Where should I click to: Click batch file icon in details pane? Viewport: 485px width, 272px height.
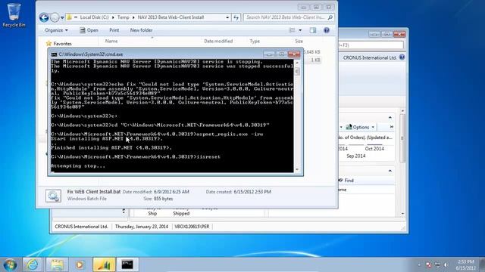pyautogui.click(x=53, y=196)
